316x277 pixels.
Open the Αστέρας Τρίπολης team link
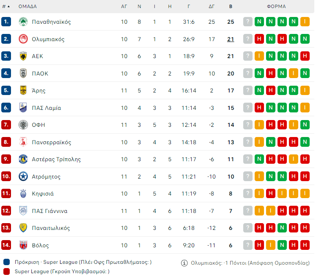(x=56, y=159)
